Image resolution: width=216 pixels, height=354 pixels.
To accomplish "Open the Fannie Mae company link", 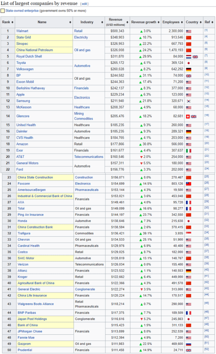I will (26, 338).
